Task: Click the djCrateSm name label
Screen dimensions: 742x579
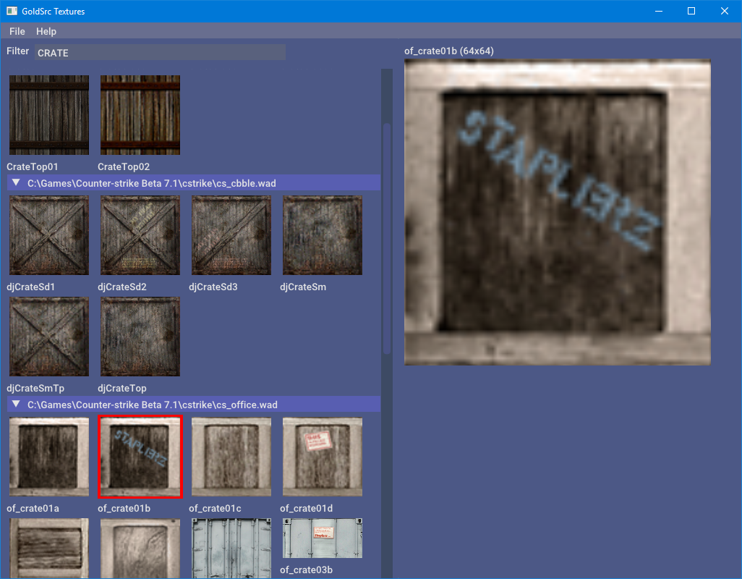Action: (x=303, y=287)
